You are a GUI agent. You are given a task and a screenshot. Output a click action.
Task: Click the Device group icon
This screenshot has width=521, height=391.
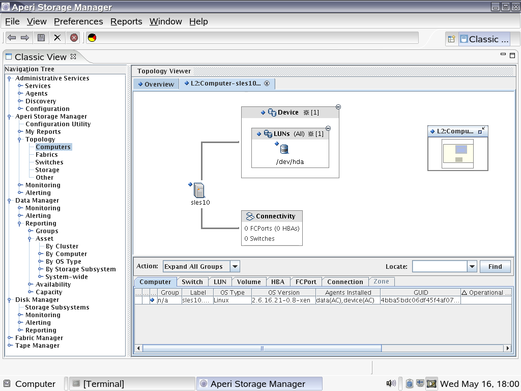[x=272, y=113]
